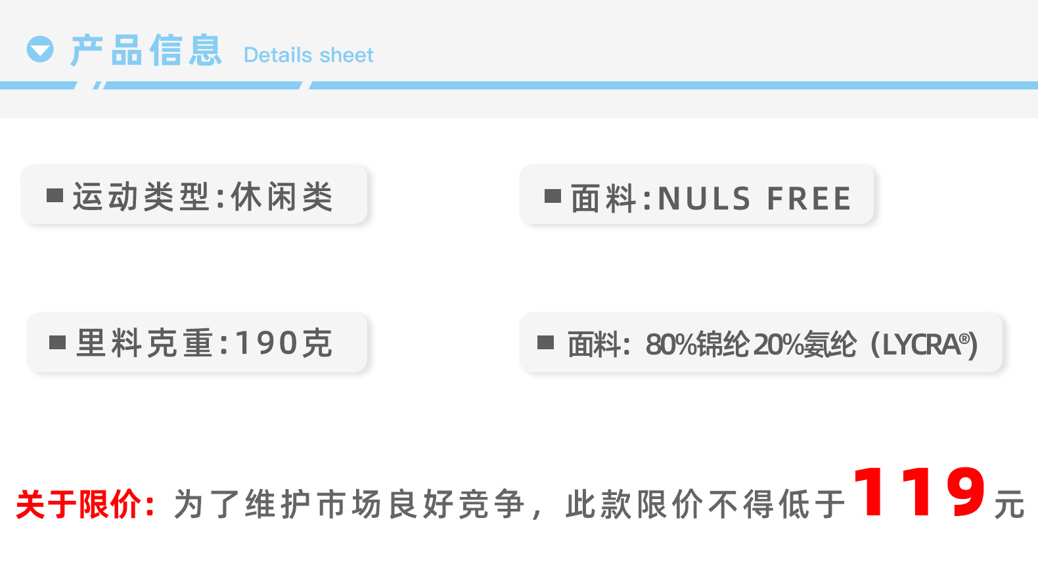This screenshot has height=581, width=1038.
Task: Select the NULS FREE fabric text
Action: point(754,198)
